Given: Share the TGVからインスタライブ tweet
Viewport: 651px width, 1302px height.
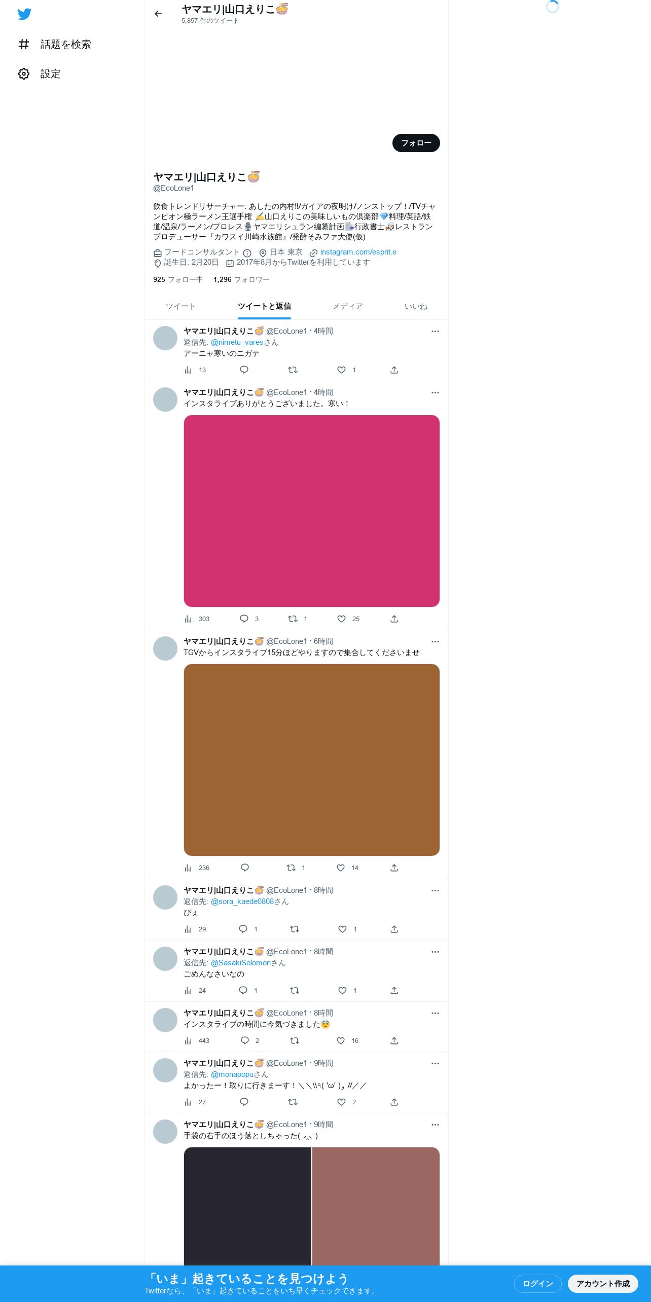Looking at the screenshot, I should pos(394,868).
